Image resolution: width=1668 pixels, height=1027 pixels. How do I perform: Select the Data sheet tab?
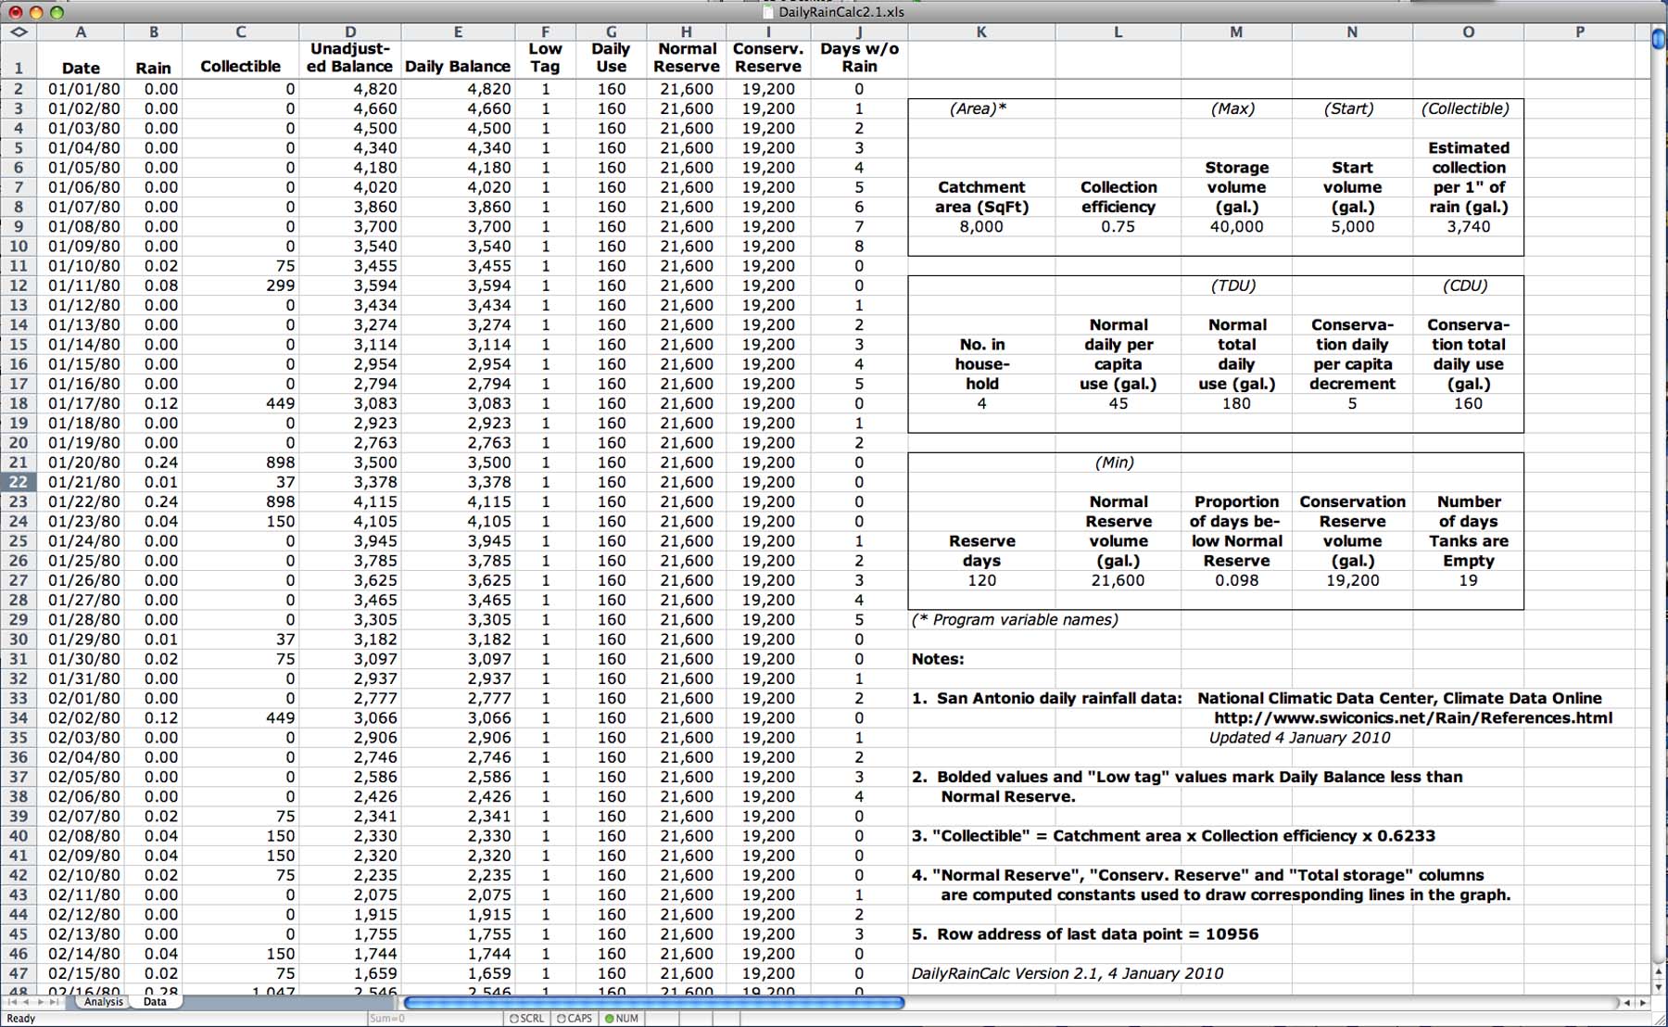[155, 1002]
